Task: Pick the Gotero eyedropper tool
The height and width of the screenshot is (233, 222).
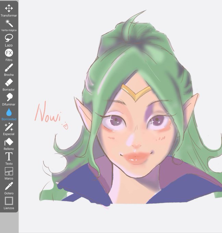Action: 9,188
